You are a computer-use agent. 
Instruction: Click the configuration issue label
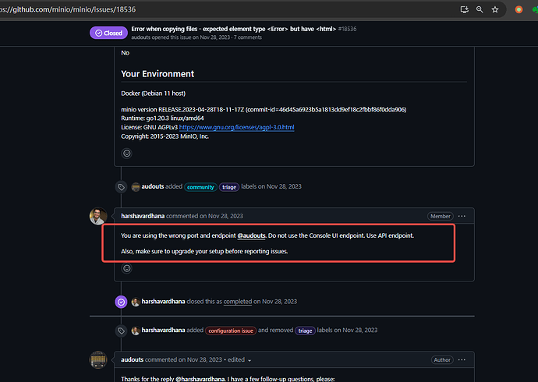click(230, 331)
